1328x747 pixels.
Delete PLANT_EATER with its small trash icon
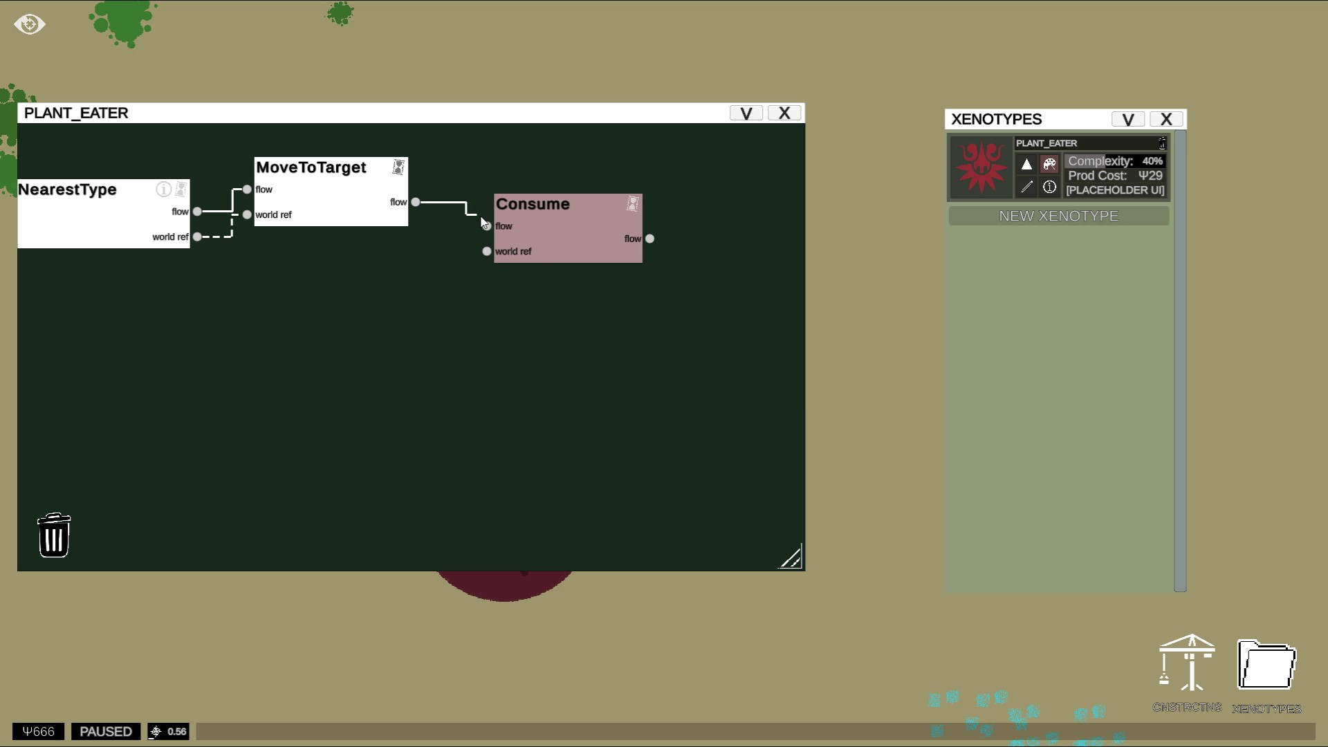(x=1162, y=143)
